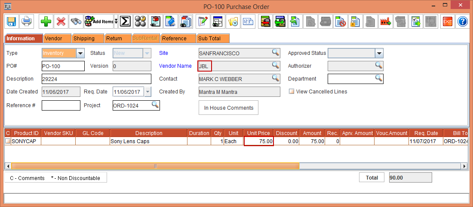Click the red EXIT icon
The height and width of the screenshot is (207, 473).
click(x=448, y=21)
